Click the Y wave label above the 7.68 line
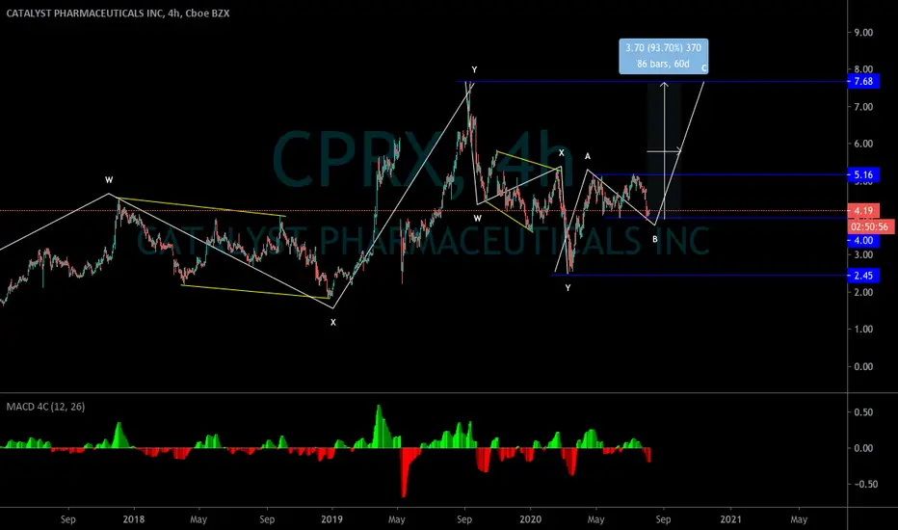898x530 pixels. tap(474, 70)
